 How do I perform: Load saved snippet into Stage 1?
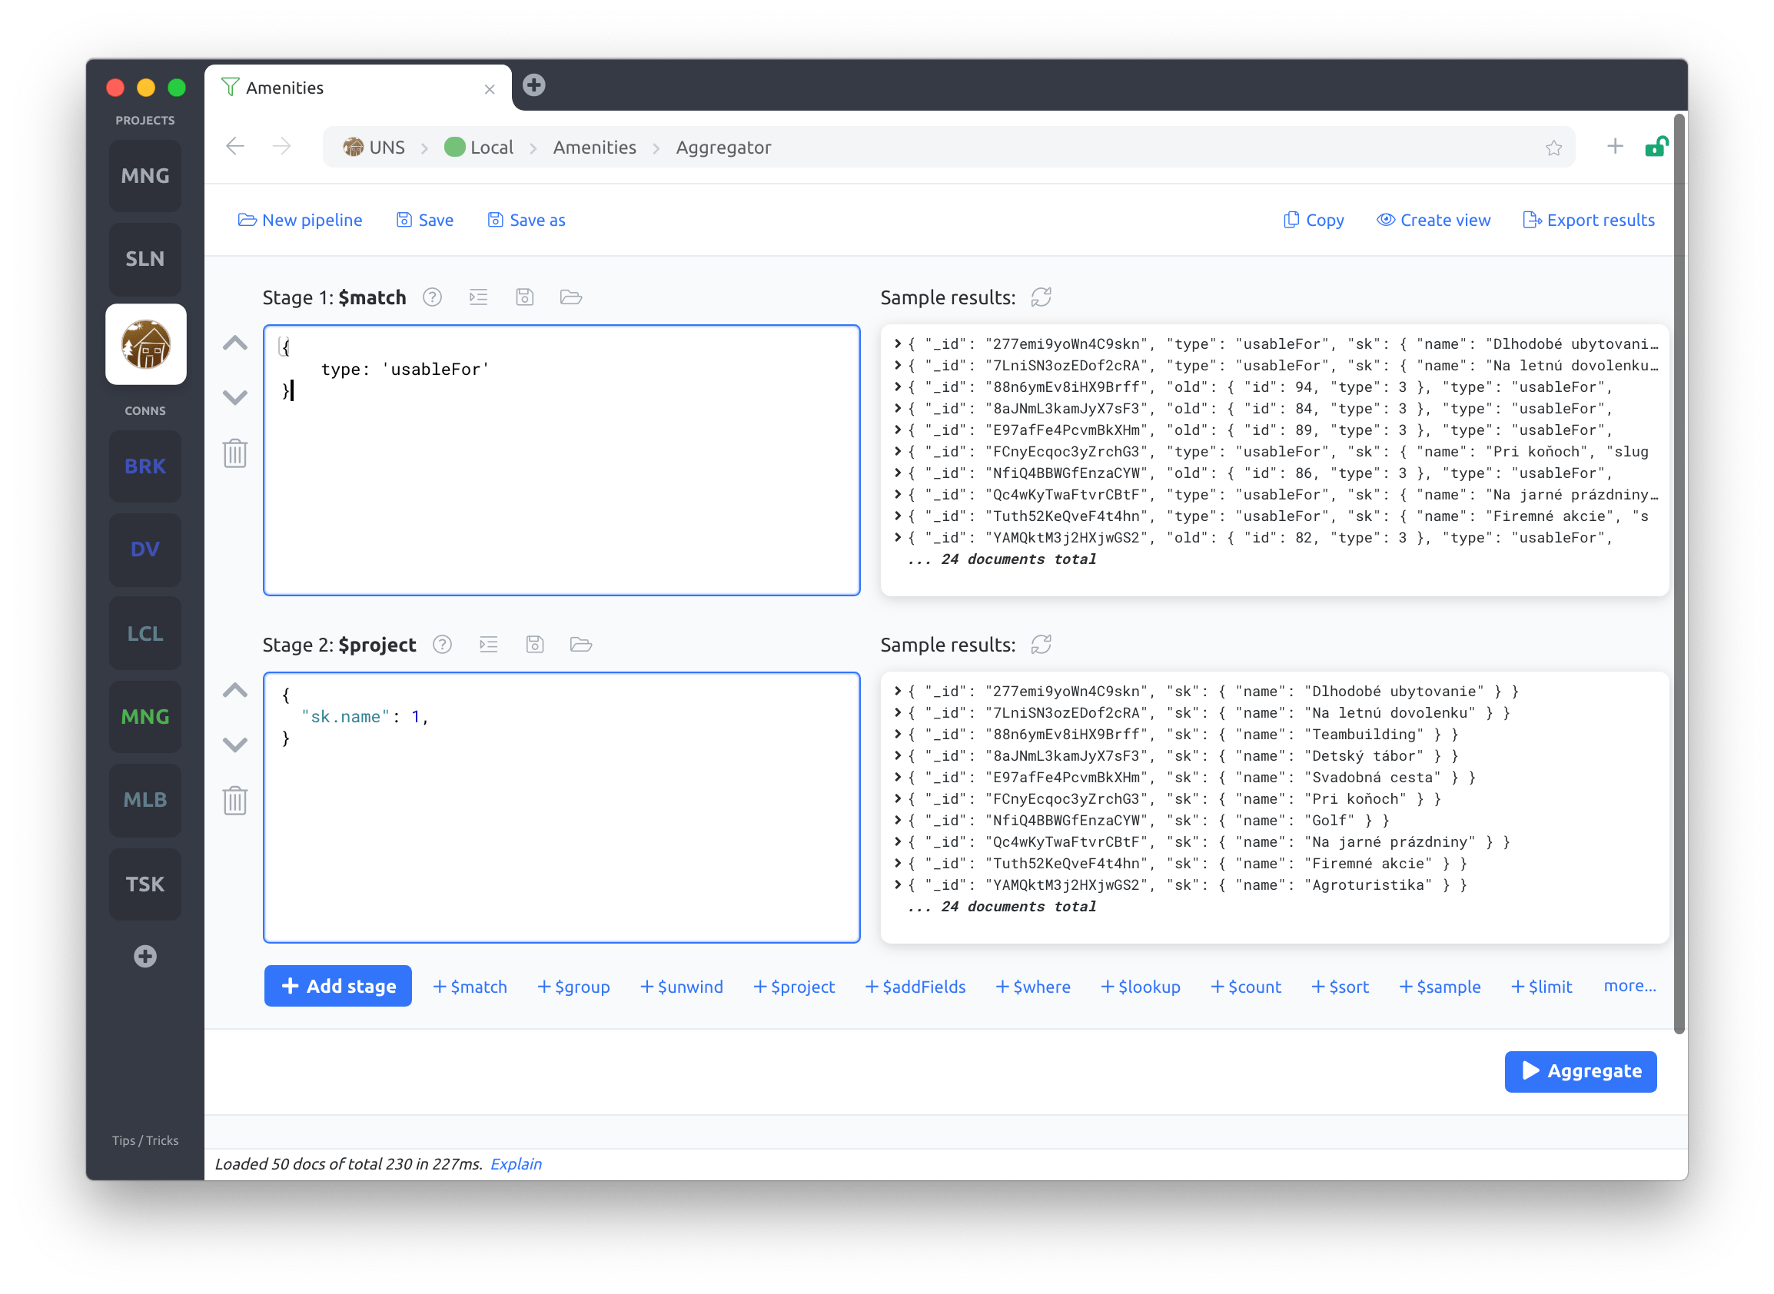(x=571, y=297)
